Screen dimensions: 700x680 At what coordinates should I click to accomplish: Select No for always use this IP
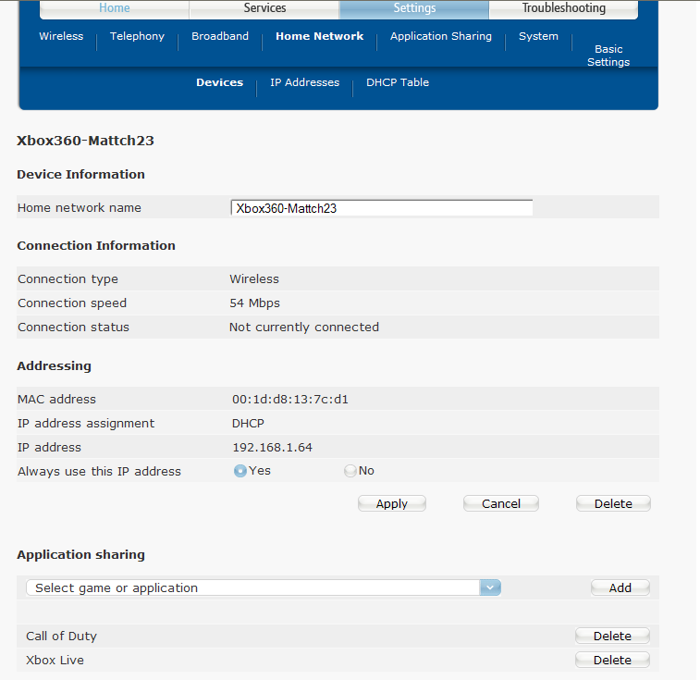pyautogui.click(x=350, y=471)
